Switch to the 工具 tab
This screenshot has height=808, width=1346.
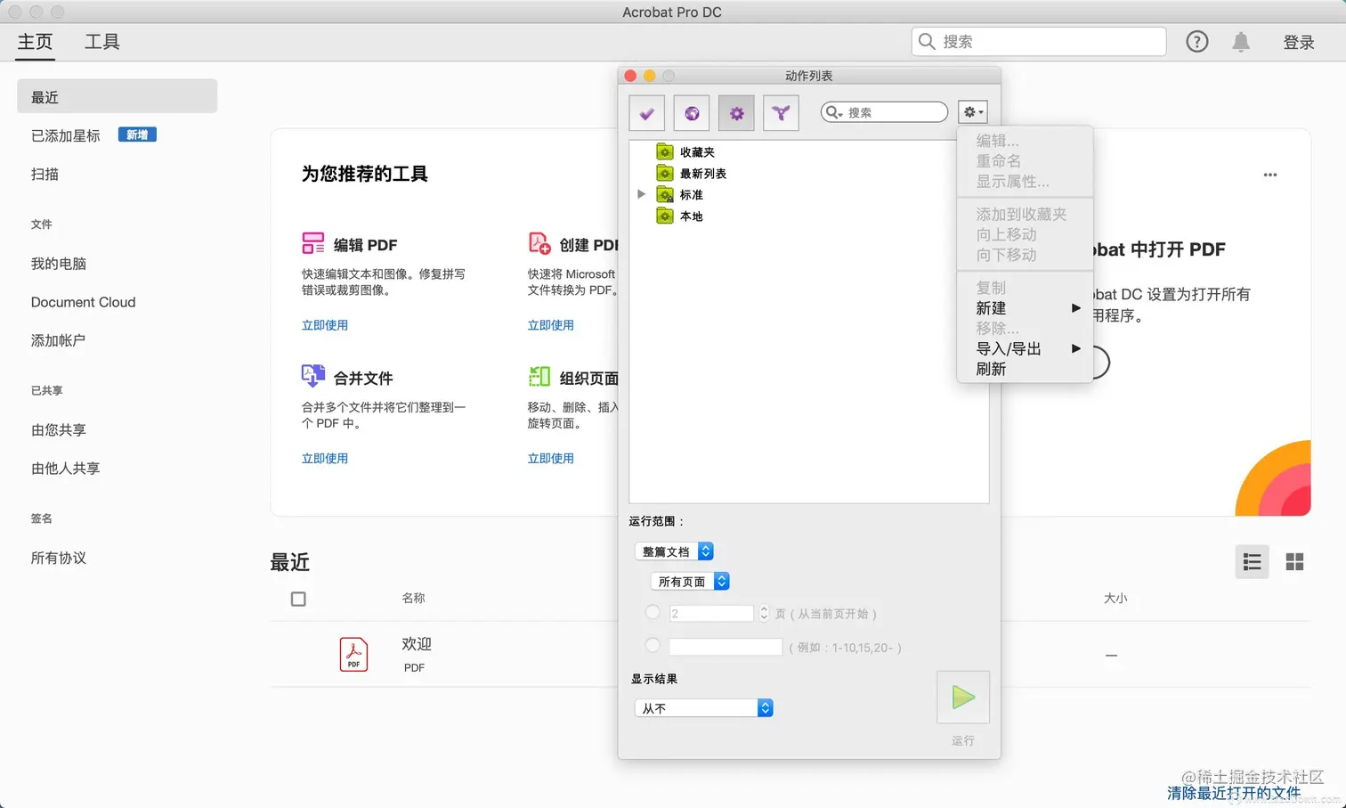click(x=101, y=42)
